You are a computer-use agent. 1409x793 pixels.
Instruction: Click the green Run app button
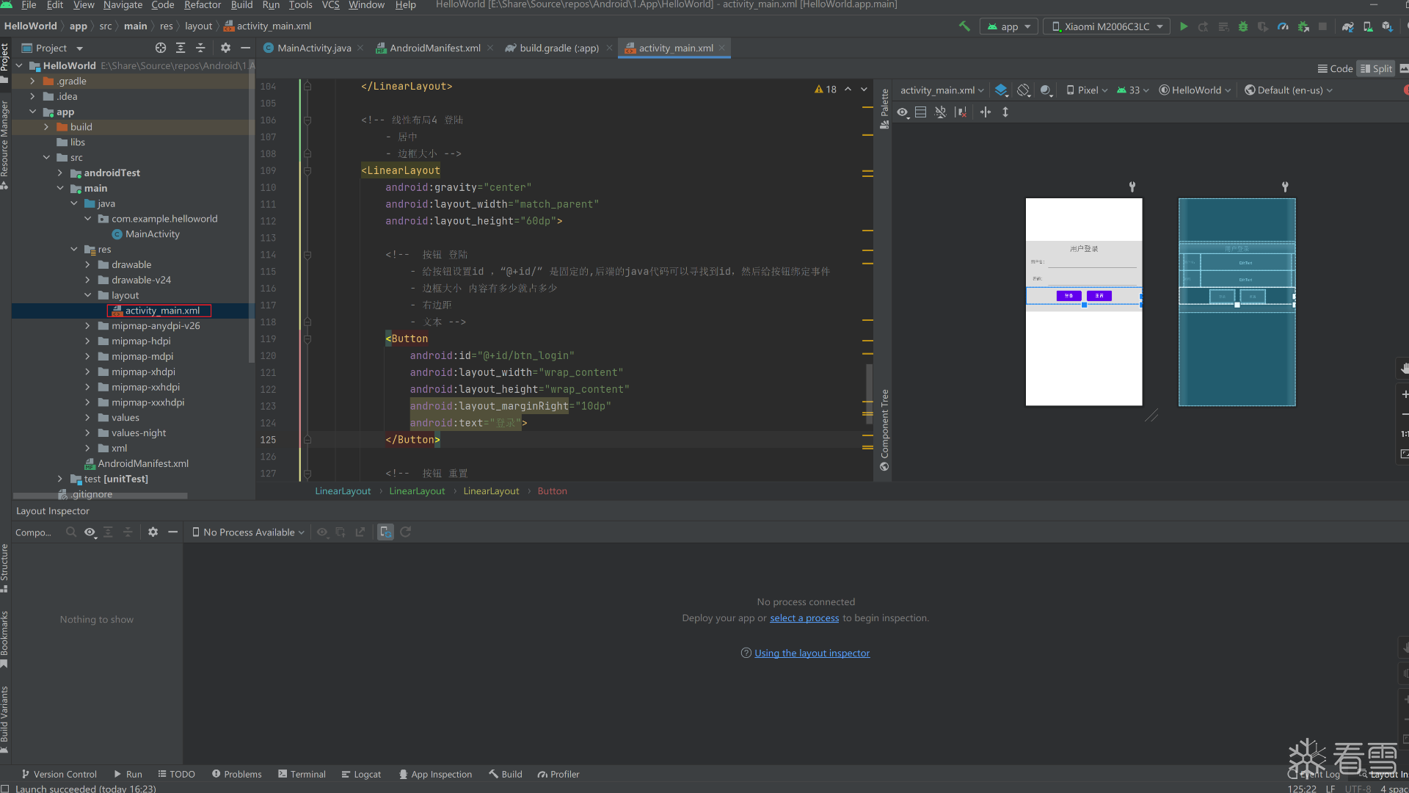click(1183, 26)
